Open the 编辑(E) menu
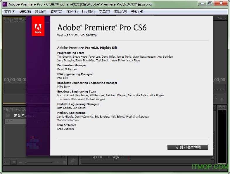This screenshot has height=174, width=230. 25,12
